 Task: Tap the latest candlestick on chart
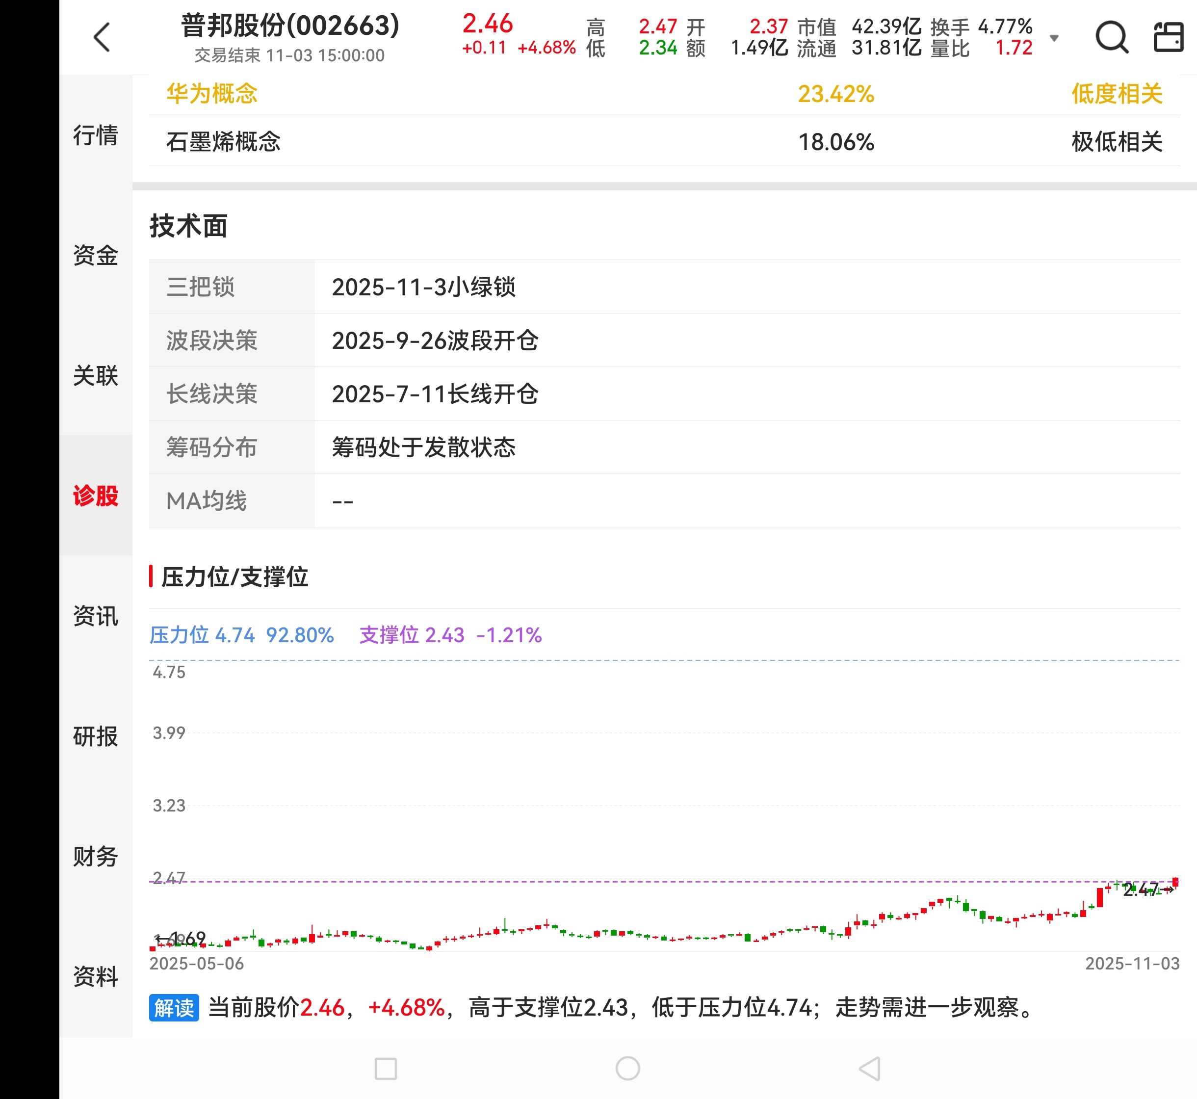coord(1175,883)
